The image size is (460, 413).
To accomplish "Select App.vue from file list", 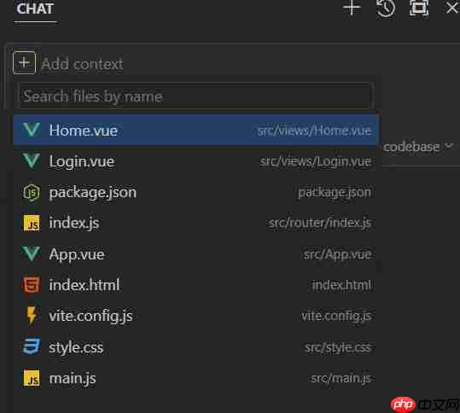I will click(196, 253).
